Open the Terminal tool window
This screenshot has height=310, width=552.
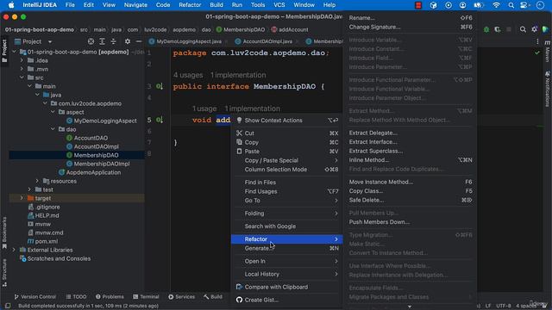(146, 296)
